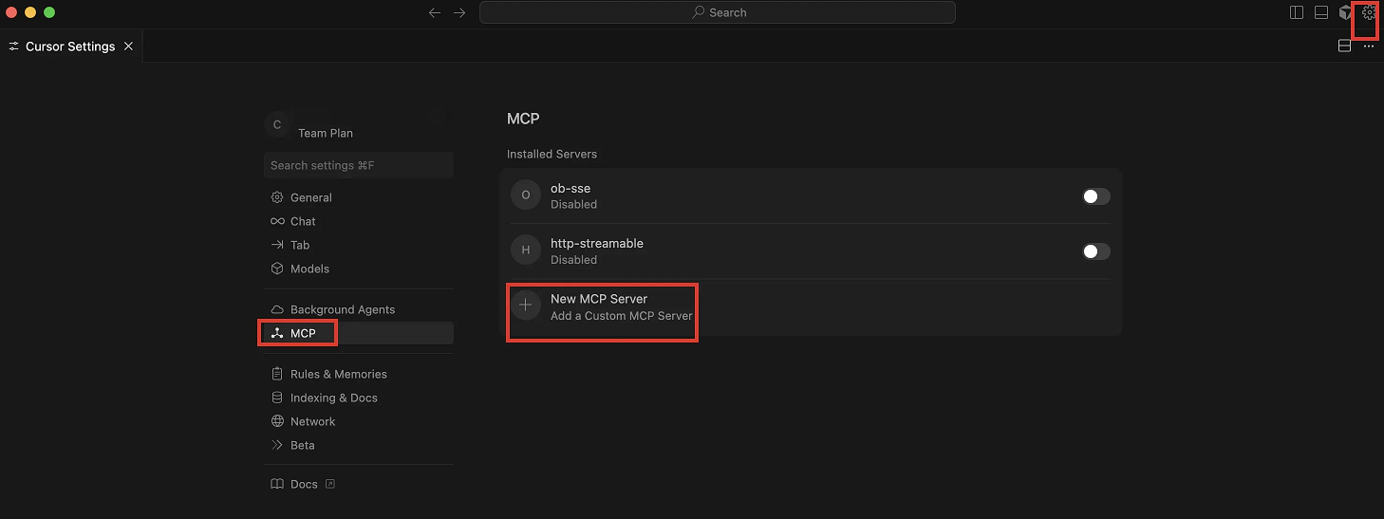Open Background Agents settings
Image resolution: width=1384 pixels, height=519 pixels.
click(342, 309)
